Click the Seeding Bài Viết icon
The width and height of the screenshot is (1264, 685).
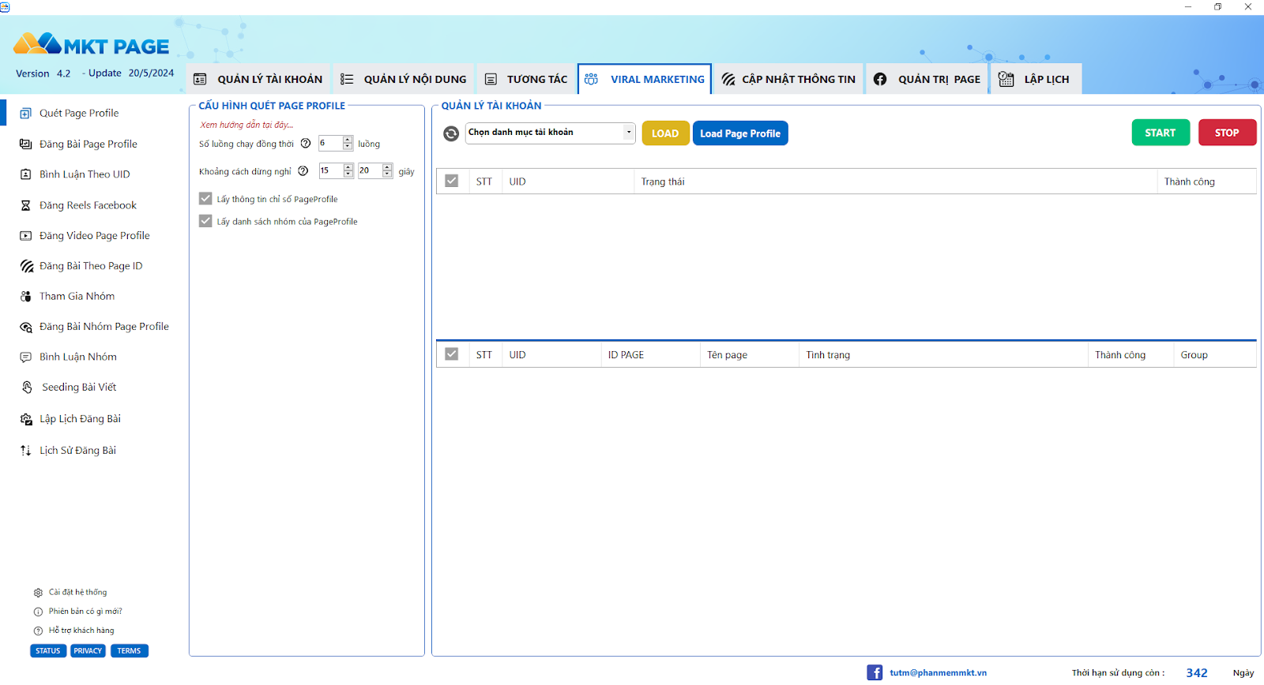pyautogui.click(x=27, y=387)
